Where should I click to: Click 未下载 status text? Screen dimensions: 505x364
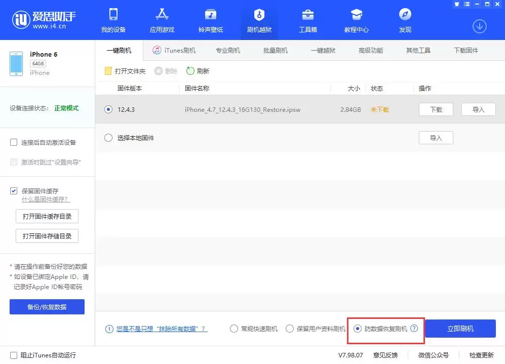pyautogui.click(x=380, y=110)
